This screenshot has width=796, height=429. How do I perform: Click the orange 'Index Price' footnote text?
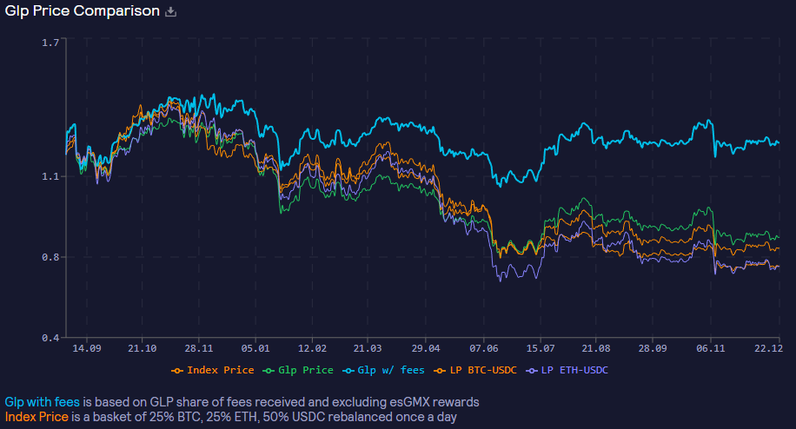36,417
